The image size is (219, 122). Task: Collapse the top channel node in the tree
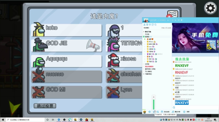coord(144,32)
